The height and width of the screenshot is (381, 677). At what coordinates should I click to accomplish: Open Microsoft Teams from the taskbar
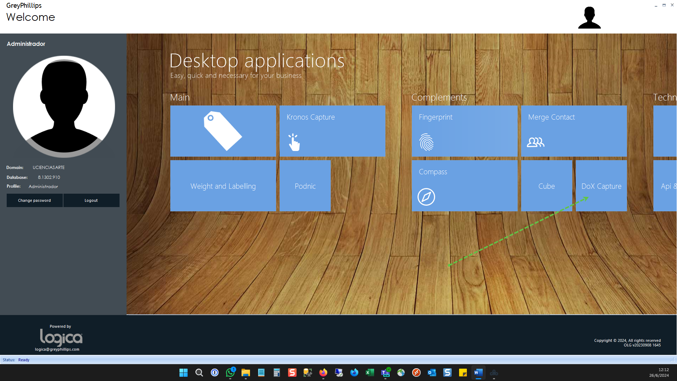coord(385,373)
